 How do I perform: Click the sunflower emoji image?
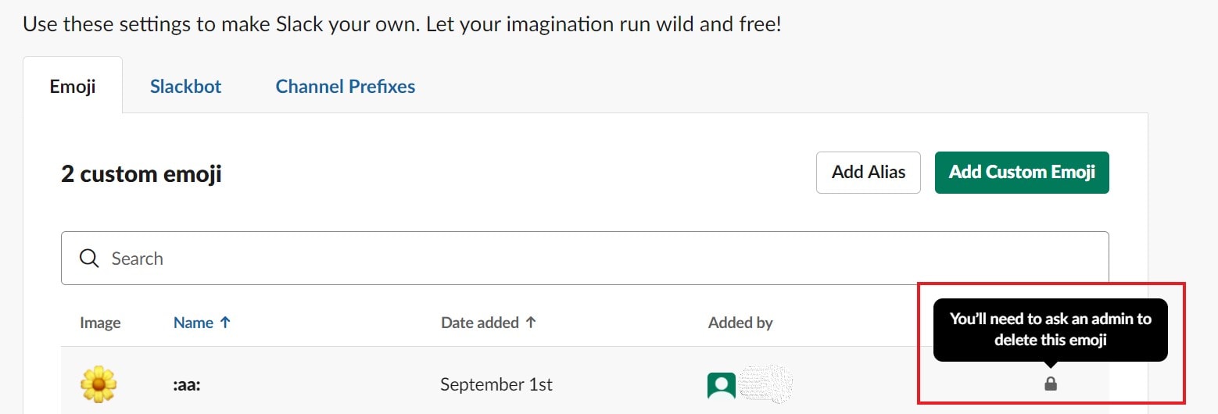99,384
